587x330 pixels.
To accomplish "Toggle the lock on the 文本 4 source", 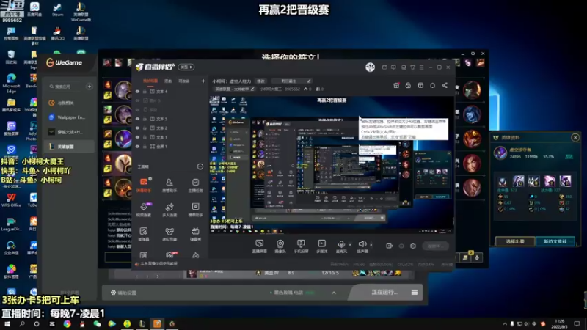I will coord(145,91).
